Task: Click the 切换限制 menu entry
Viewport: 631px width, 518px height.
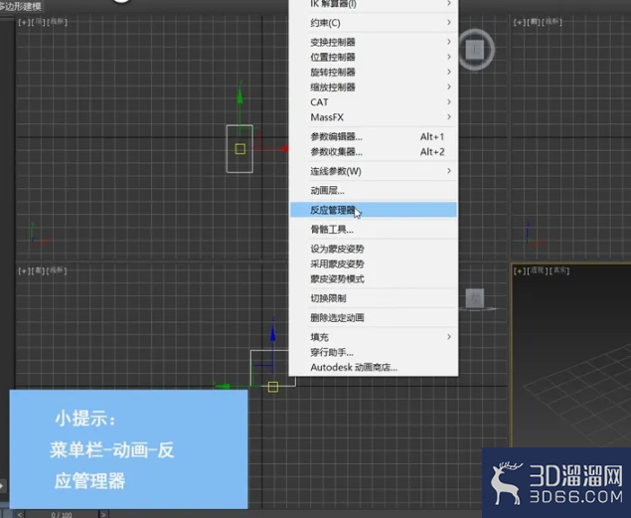Action: click(373, 298)
